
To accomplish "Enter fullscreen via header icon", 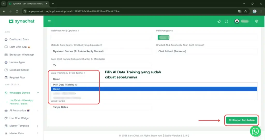I will coord(226,21).
